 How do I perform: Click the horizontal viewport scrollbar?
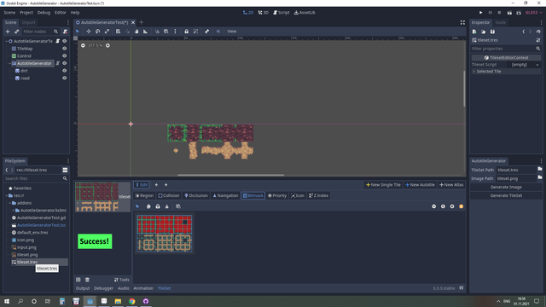pos(230,175)
